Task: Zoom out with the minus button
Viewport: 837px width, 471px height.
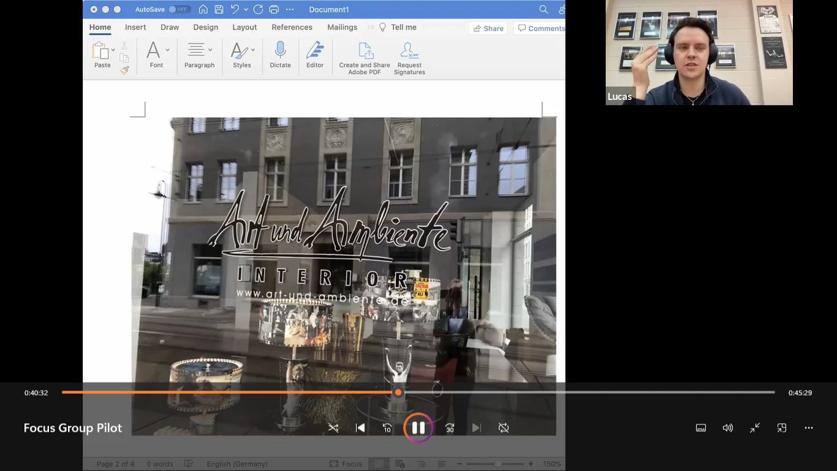Action: click(x=459, y=464)
